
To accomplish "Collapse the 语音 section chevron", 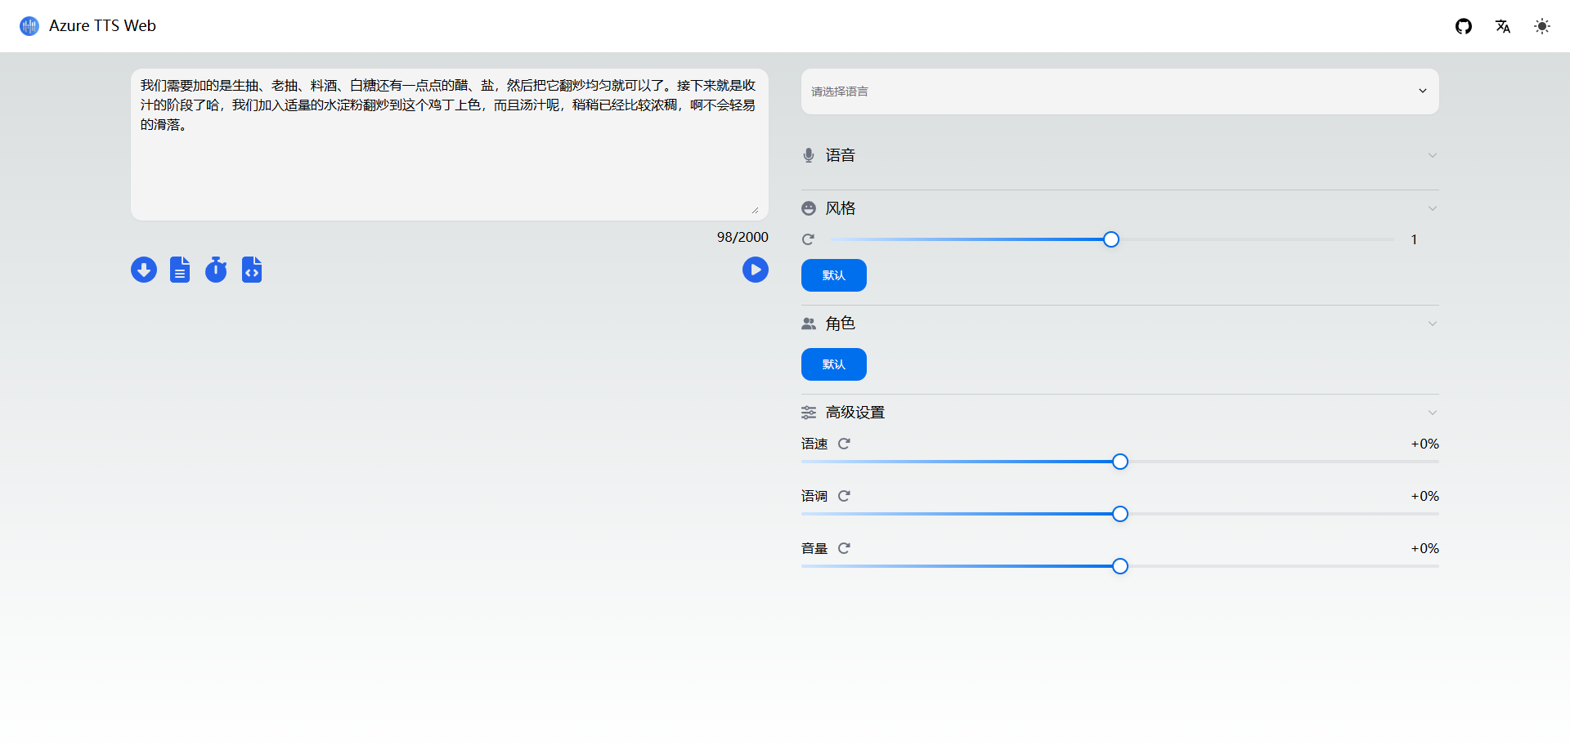I will (x=1433, y=155).
